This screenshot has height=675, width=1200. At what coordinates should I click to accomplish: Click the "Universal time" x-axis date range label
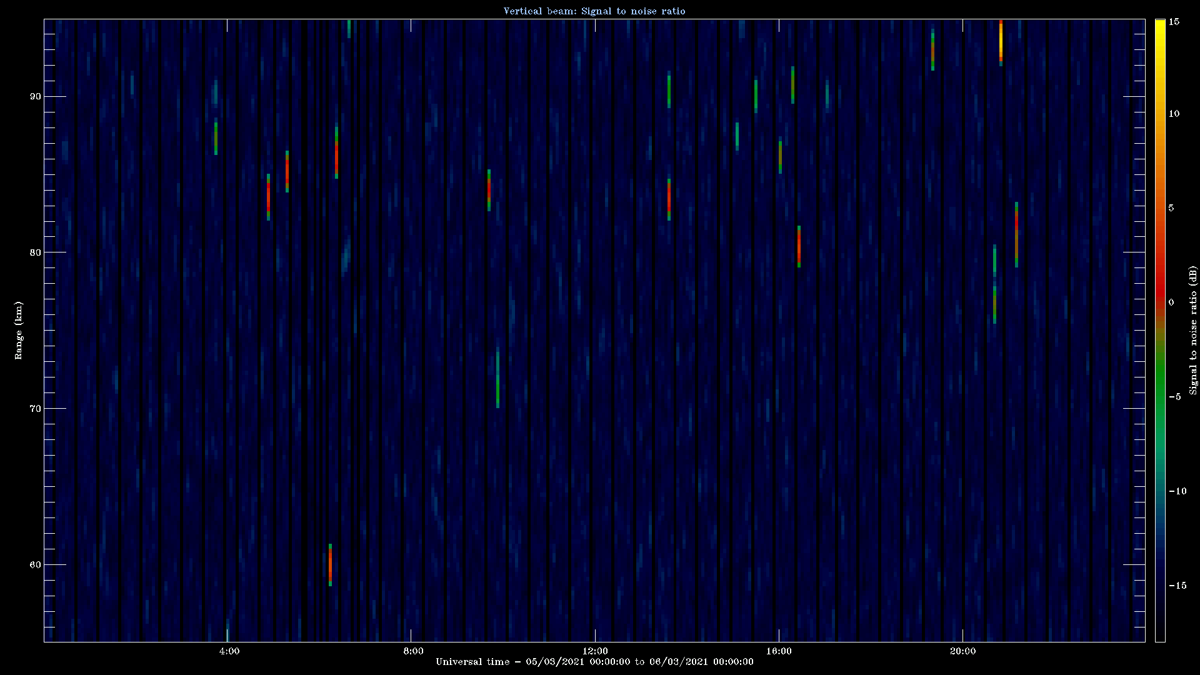click(x=594, y=662)
